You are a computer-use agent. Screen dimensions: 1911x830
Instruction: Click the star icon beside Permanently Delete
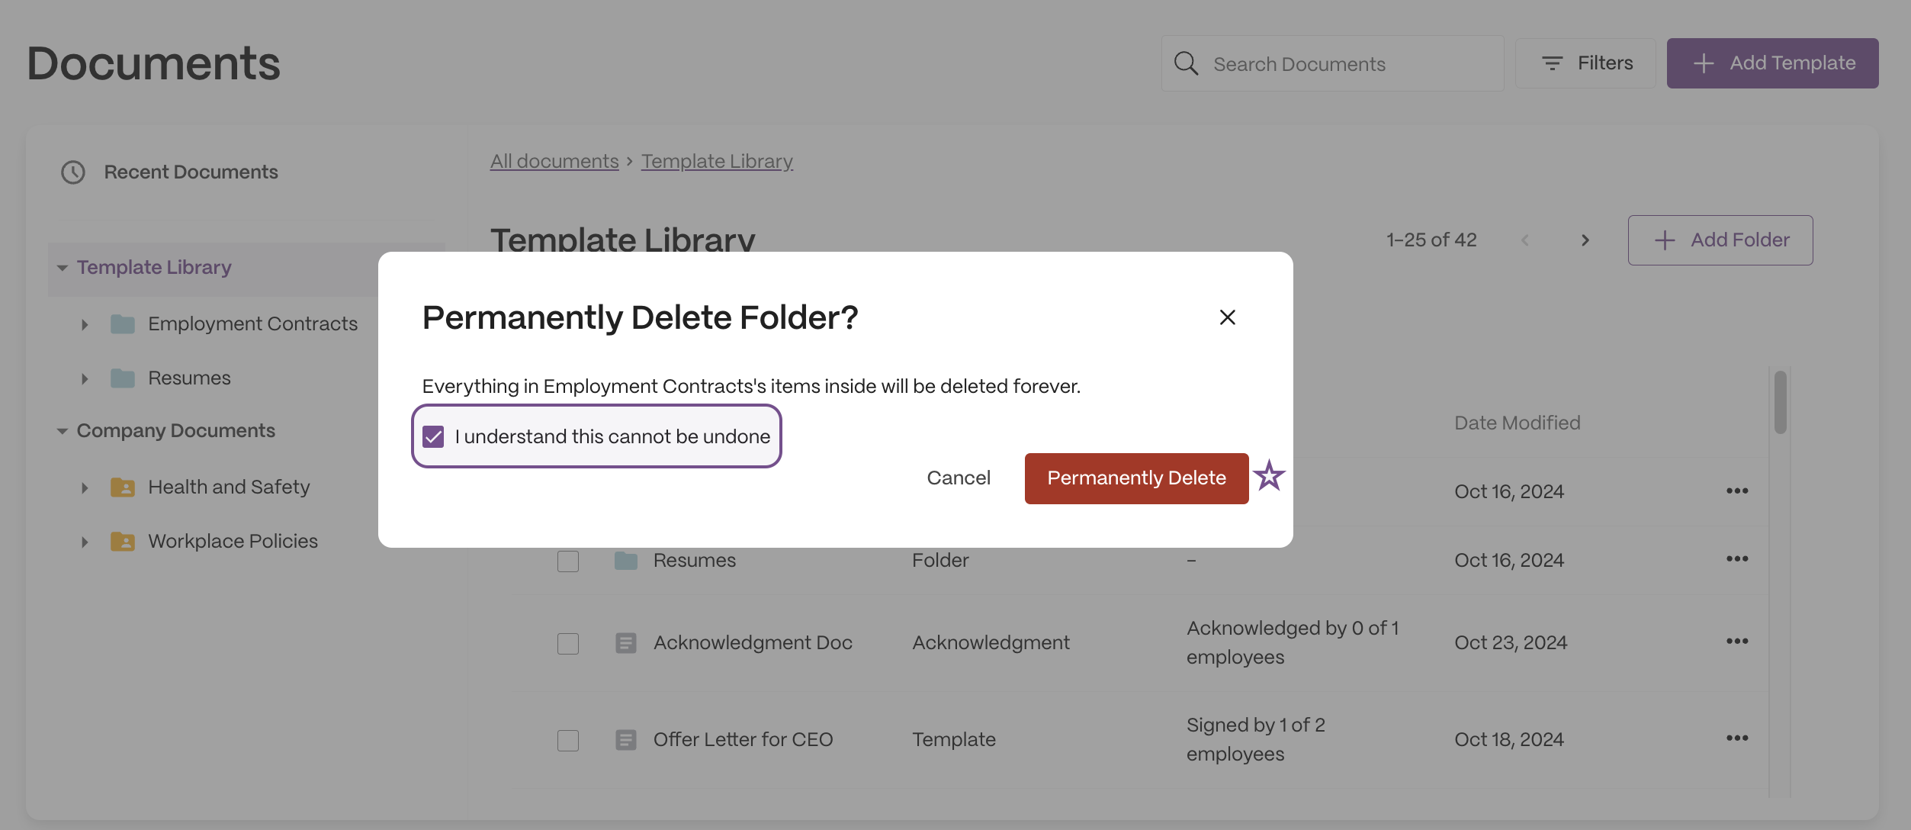pyautogui.click(x=1269, y=476)
